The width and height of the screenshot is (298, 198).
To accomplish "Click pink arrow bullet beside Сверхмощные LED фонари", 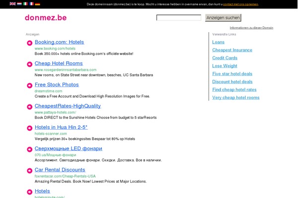I will pos(29,149).
